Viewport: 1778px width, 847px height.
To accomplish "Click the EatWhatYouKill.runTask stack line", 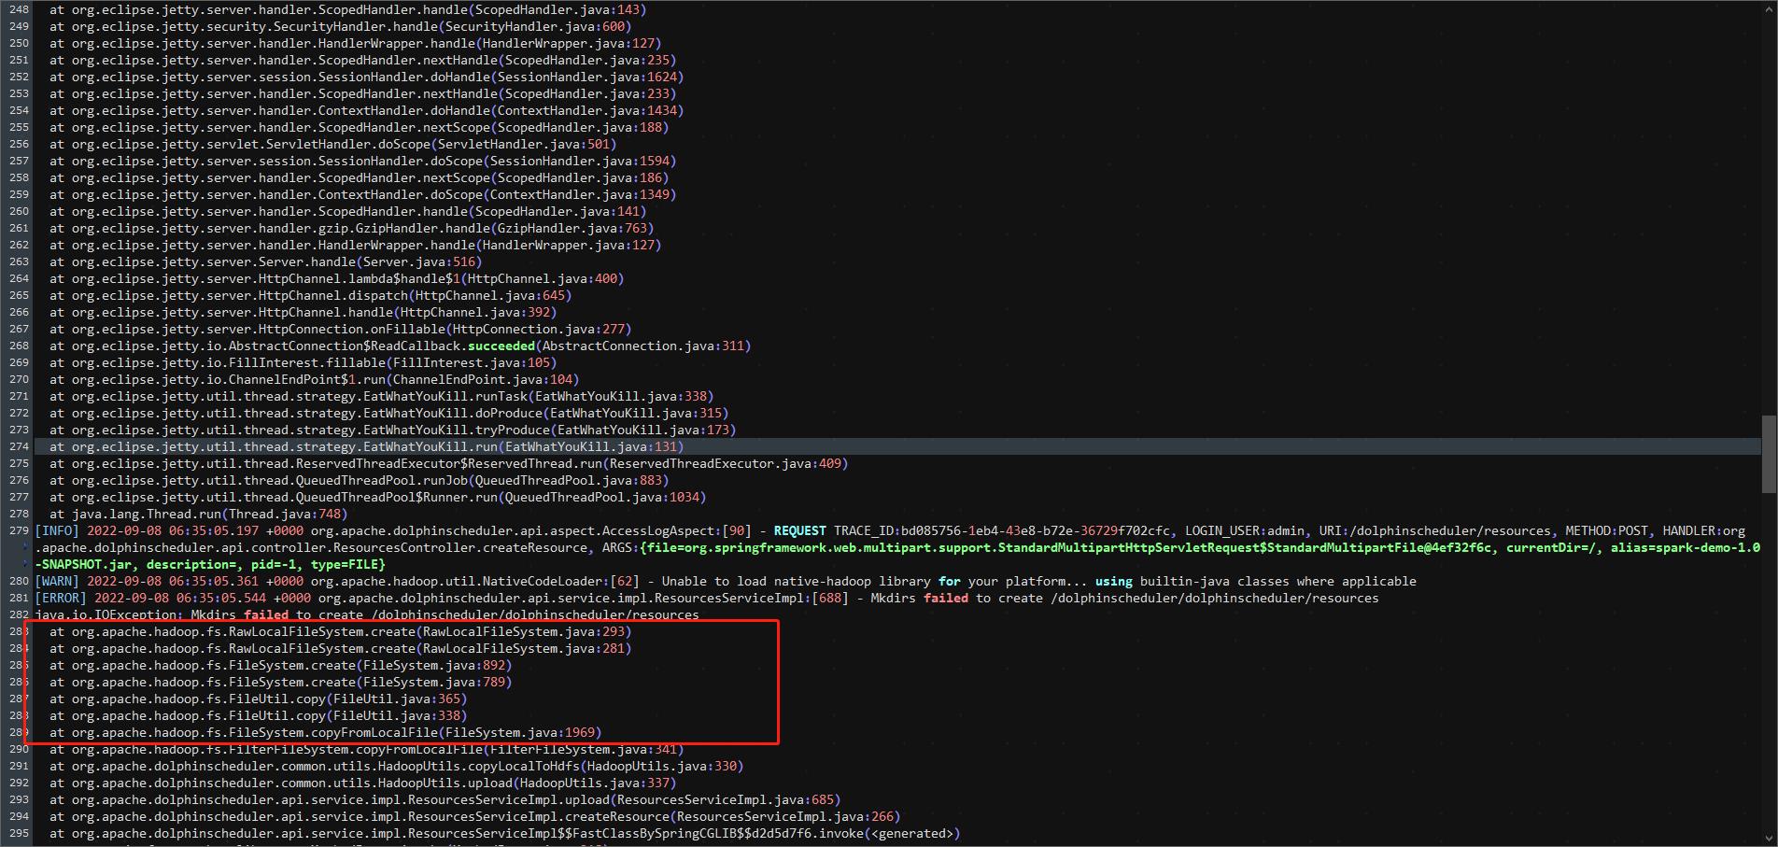I will point(382,396).
